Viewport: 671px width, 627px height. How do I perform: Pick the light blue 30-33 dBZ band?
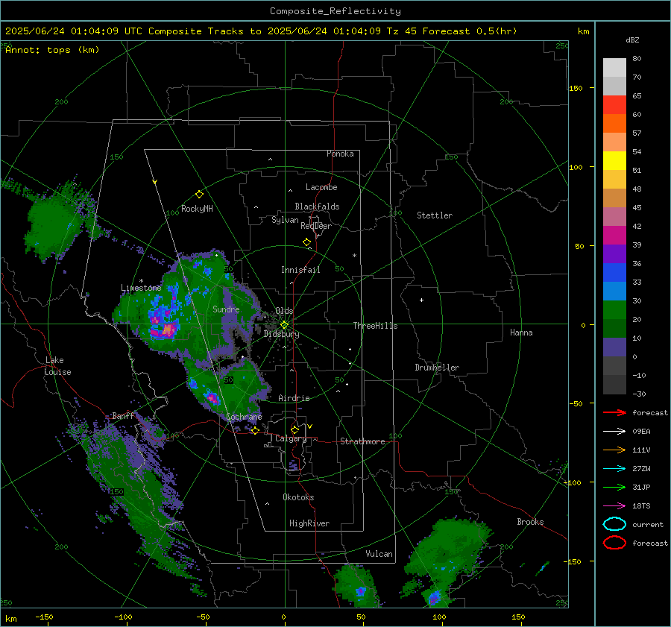[614, 291]
